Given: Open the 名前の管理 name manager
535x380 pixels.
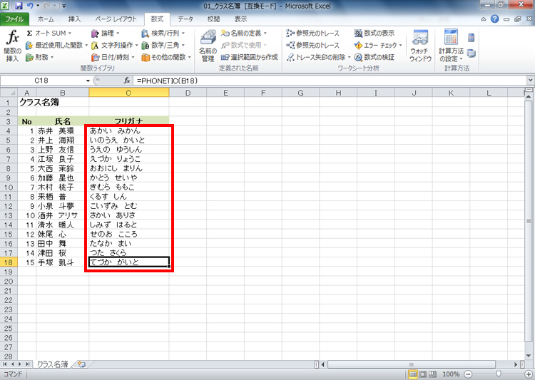Looking at the screenshot, I should pos(208,46).
